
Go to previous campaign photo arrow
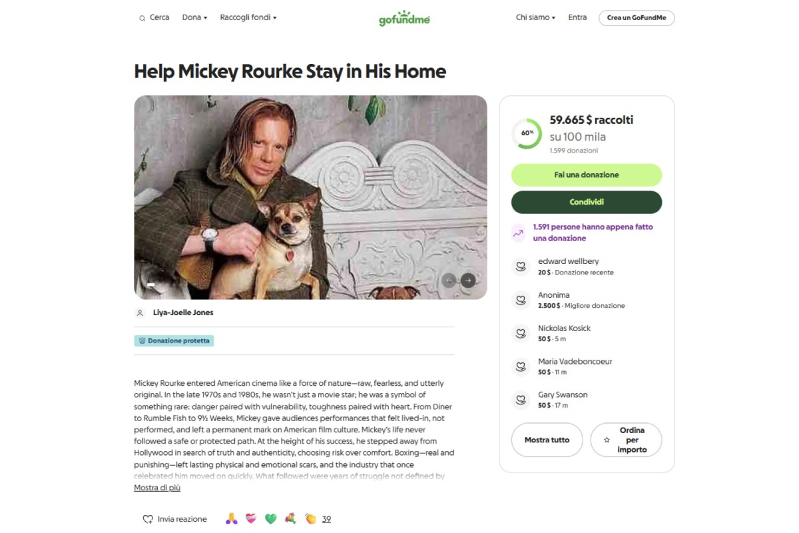click(449, 280)
